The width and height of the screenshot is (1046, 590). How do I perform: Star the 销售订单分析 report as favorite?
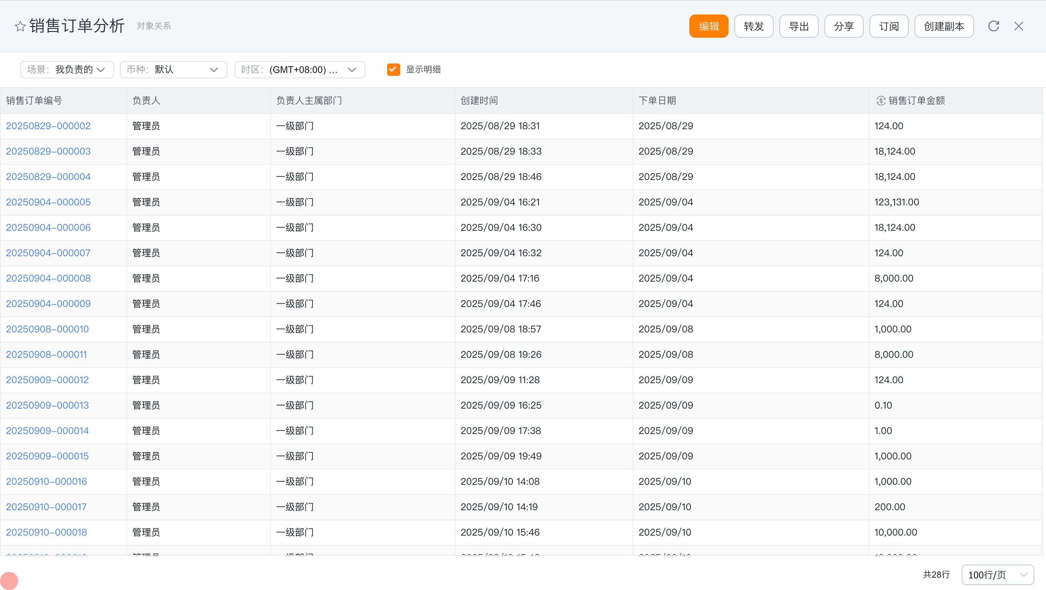pyautogui.click(x=20, y=27)
